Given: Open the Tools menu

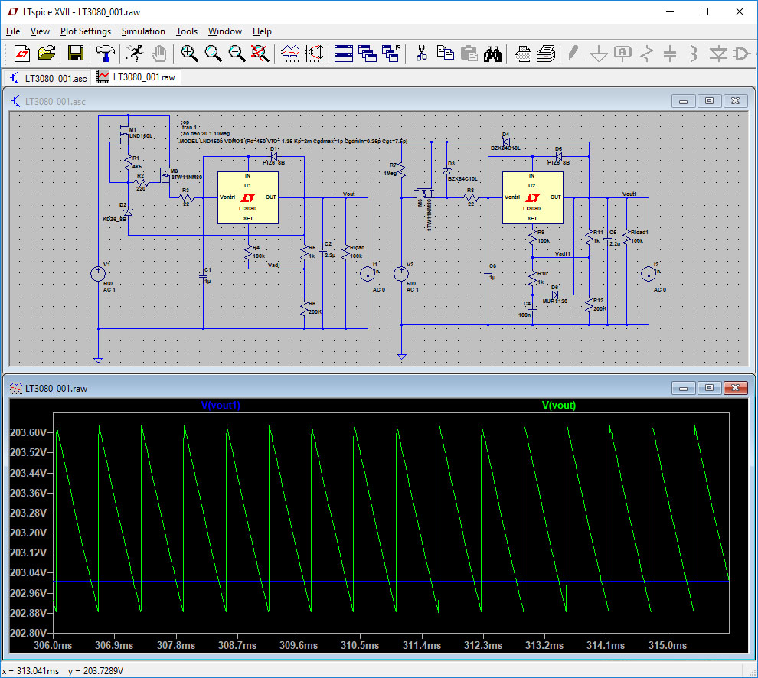Looking at the screenshot, I should tap(187, 31).
